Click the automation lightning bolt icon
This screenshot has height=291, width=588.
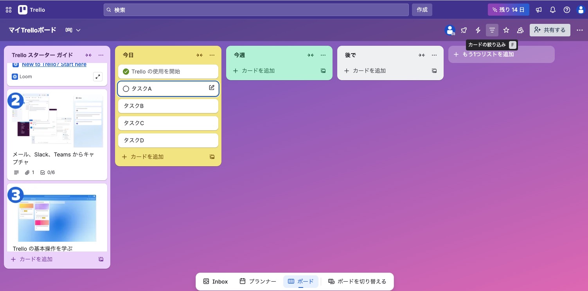tap(478, 30)
